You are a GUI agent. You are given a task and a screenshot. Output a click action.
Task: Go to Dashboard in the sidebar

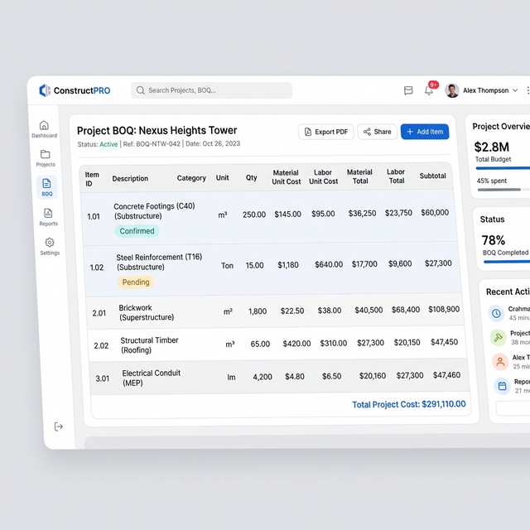[x=45, y=129]
